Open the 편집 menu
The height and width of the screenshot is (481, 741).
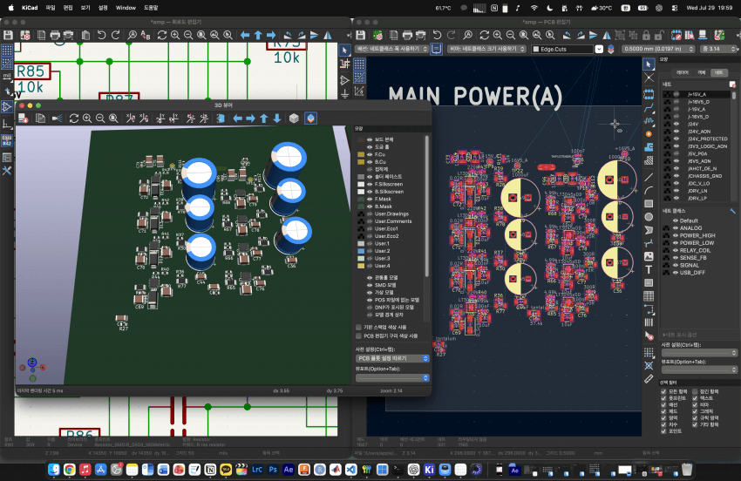pos(68,8)
